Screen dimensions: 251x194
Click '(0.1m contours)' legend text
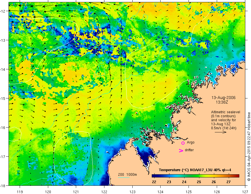point(223,116)
